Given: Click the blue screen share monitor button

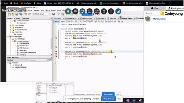Looking at the screenshot, I should point(83,11).
